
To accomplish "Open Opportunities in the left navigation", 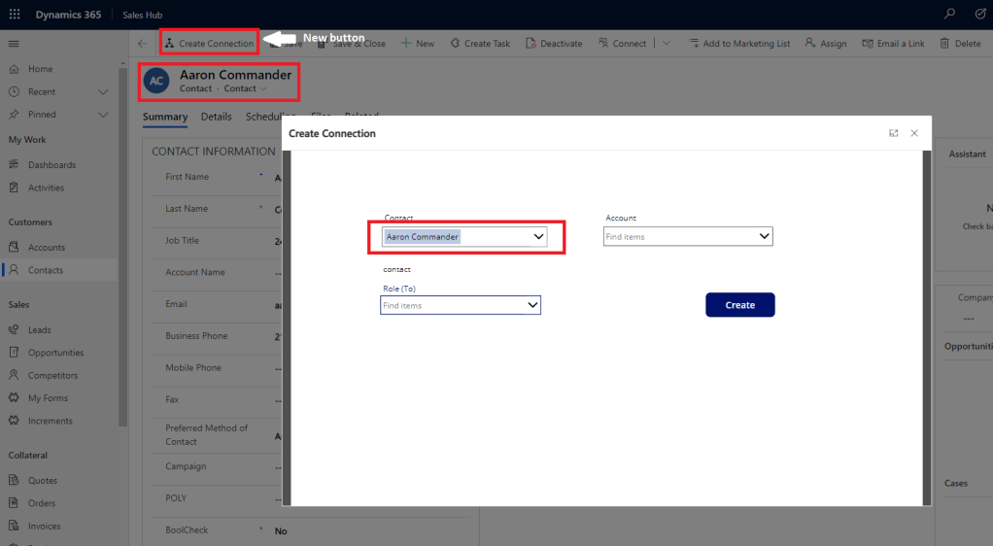I will tap(55, 353).
